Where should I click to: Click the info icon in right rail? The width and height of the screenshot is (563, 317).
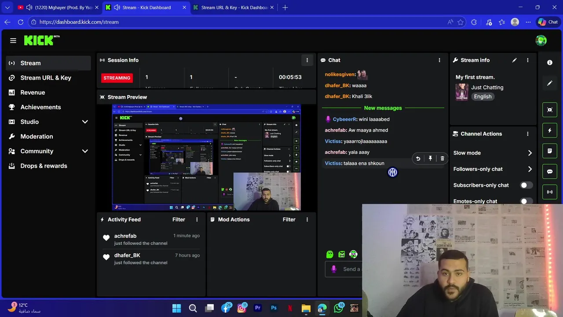pos(550,63)
